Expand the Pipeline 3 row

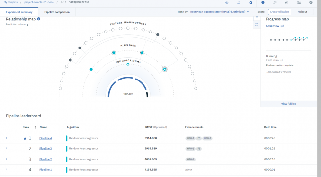tap(6, 148)
